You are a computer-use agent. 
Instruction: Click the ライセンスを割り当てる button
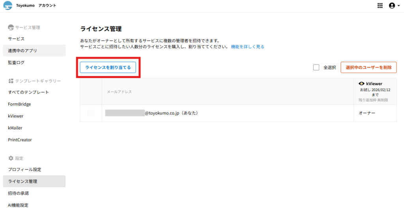[108, 68]
